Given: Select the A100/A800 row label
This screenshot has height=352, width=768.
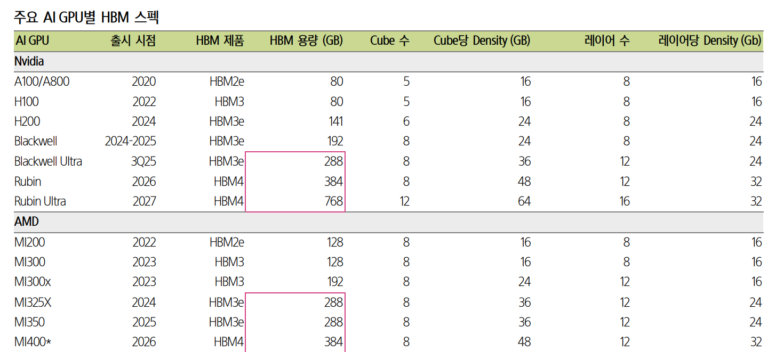Looking at the screenshot, I should pos(42,81).
